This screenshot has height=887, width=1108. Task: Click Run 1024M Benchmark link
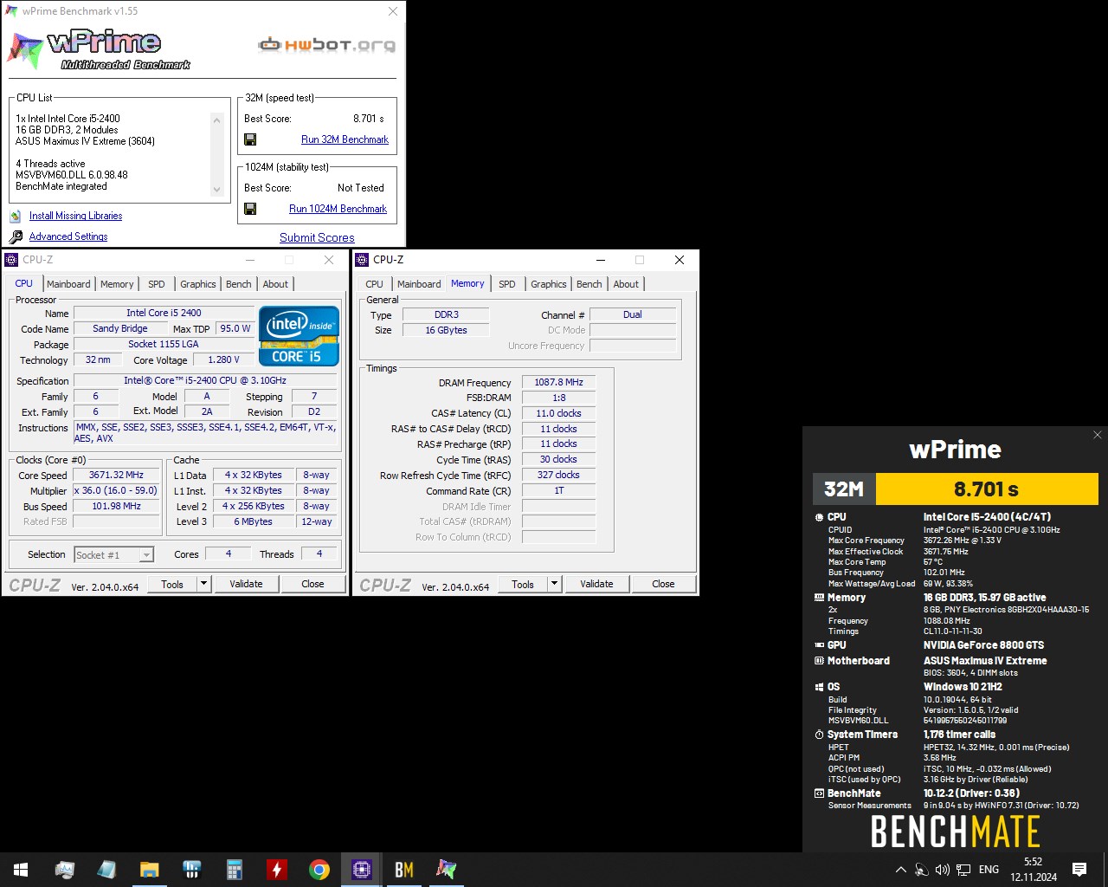pos(338,209)
